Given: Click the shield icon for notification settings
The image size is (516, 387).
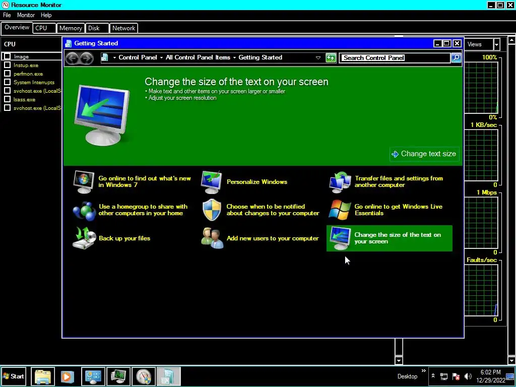Looking at the screenshot, I should click(x=212, y=210).
